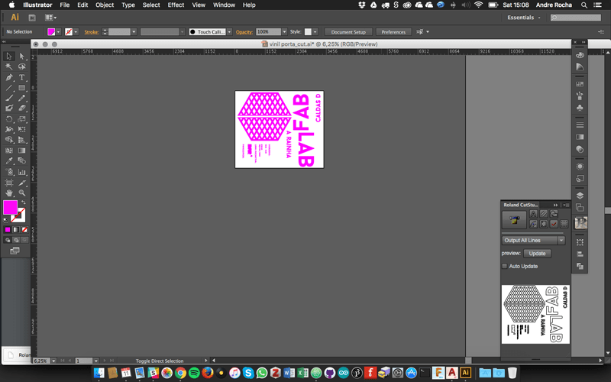Click the Preferences button

point(393,32)
